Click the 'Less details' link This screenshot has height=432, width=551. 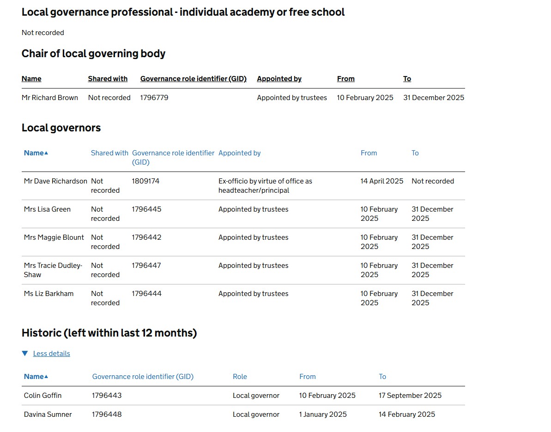coord(51,354)
